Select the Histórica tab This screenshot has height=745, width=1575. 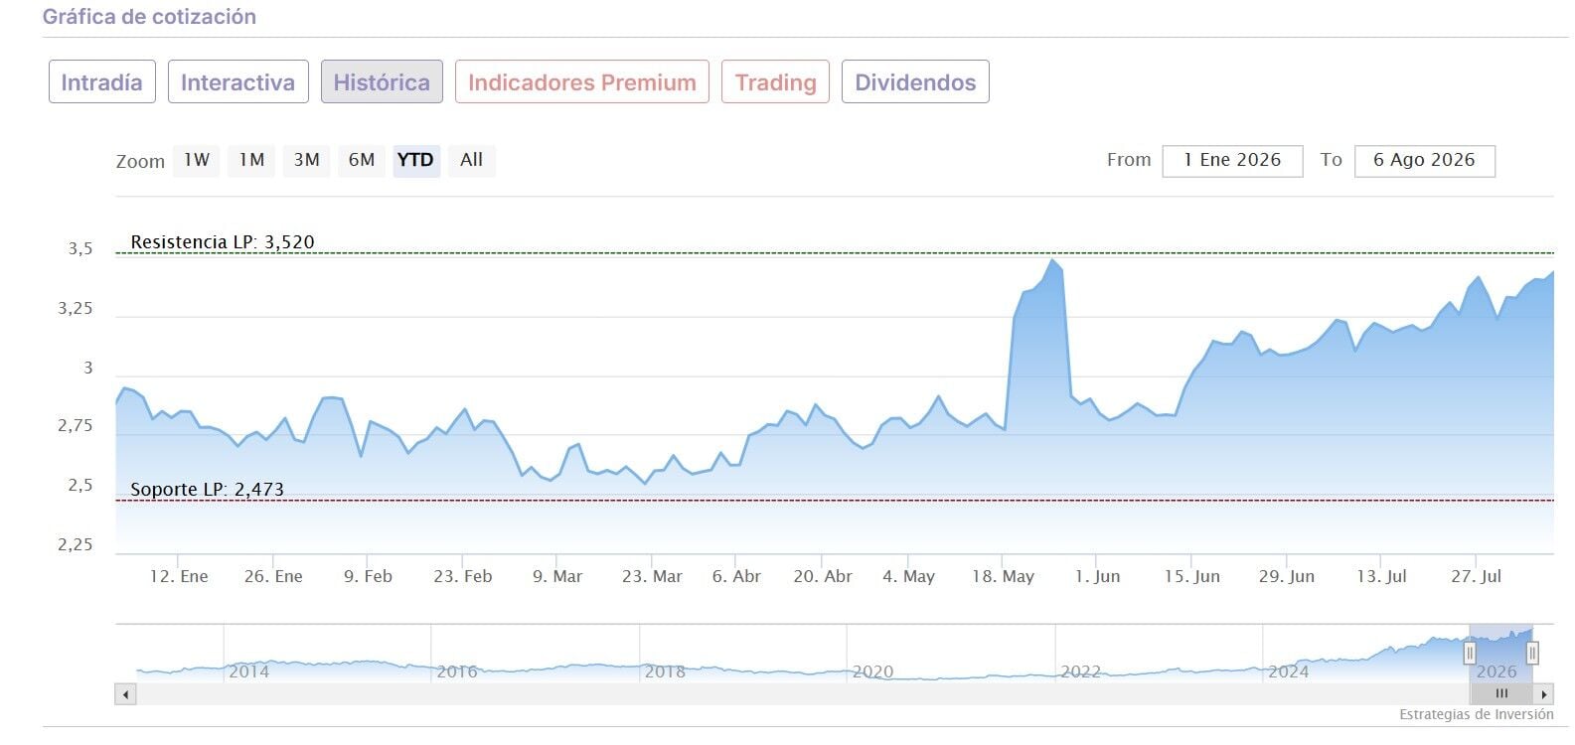[382, 81]
